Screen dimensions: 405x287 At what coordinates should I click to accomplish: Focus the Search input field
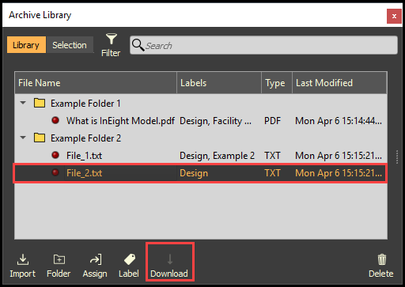coord(263,45)
